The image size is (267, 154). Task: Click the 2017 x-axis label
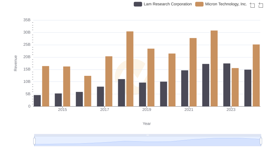point(104,110)
